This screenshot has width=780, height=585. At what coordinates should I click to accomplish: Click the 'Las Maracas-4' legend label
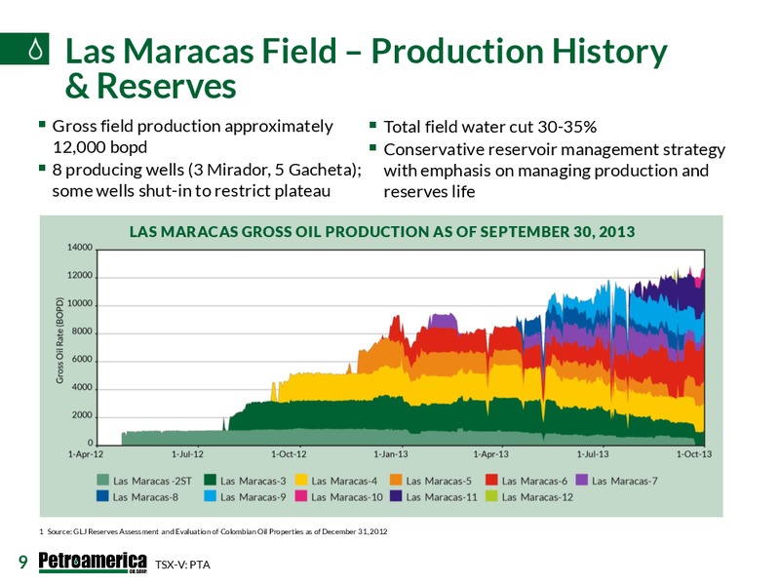coord(344,481)
